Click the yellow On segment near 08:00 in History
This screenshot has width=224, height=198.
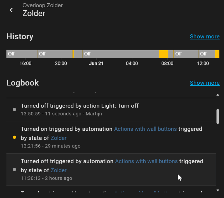[x=163, y=54]
